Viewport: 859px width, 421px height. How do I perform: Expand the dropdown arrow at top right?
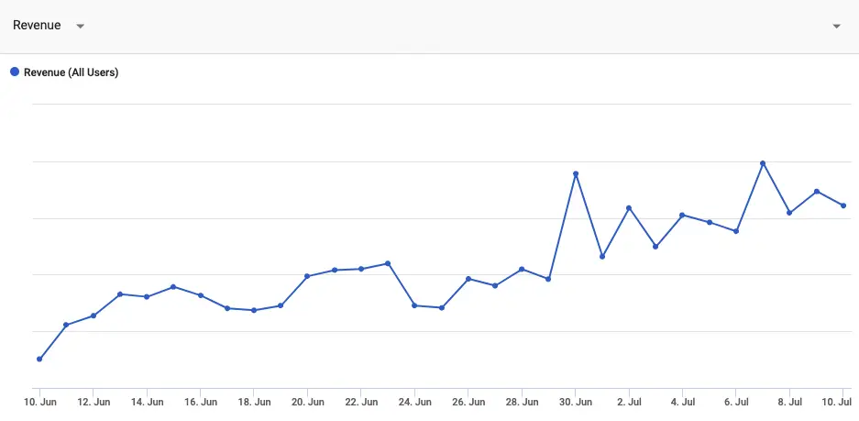[836, 27]
